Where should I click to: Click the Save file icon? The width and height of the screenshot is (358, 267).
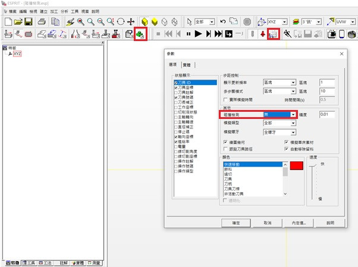(30, 21)
